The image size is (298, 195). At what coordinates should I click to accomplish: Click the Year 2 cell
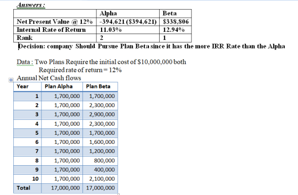(x=27, y=105)
